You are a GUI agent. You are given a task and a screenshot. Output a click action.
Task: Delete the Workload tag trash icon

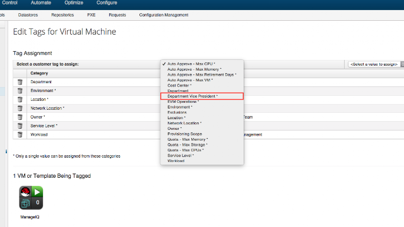[x=20, y=134]
